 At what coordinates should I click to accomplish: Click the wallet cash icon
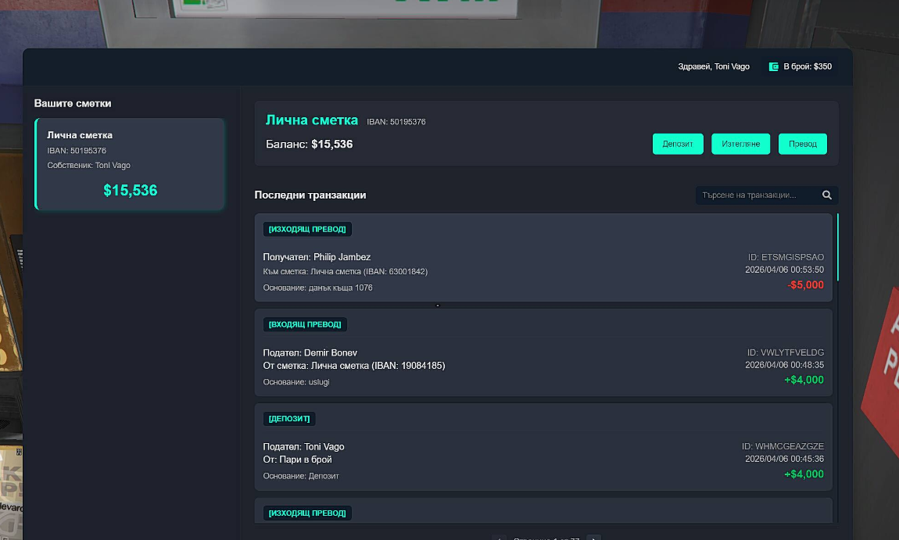pyautogui.click(x=773, y=66)
